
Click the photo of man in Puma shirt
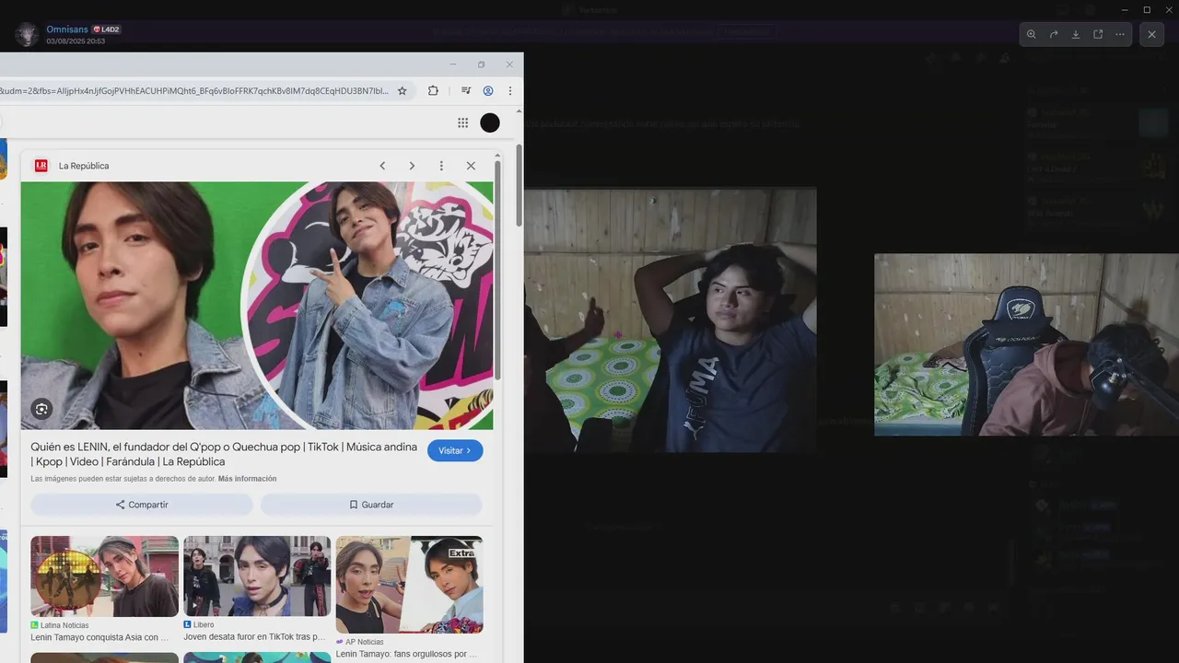tap(671, 320)
